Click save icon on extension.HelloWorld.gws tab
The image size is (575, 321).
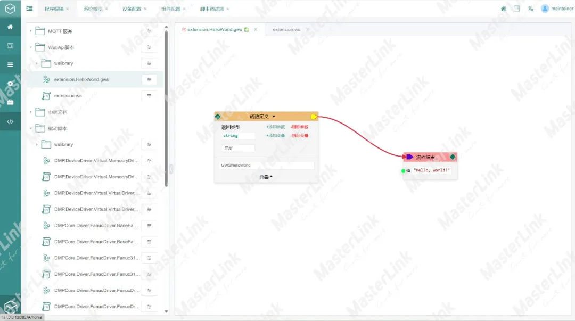[247, 30]
